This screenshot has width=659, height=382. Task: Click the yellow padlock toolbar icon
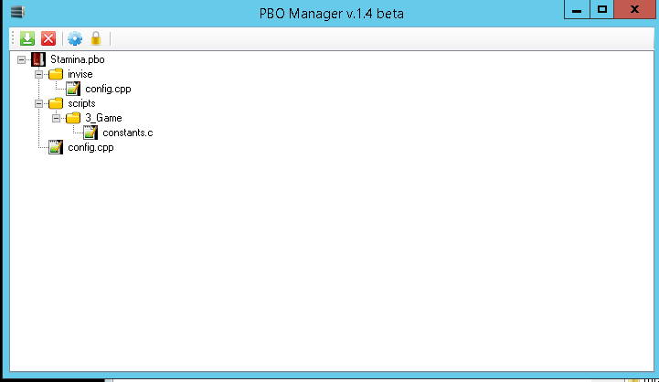tap(96, 38)
